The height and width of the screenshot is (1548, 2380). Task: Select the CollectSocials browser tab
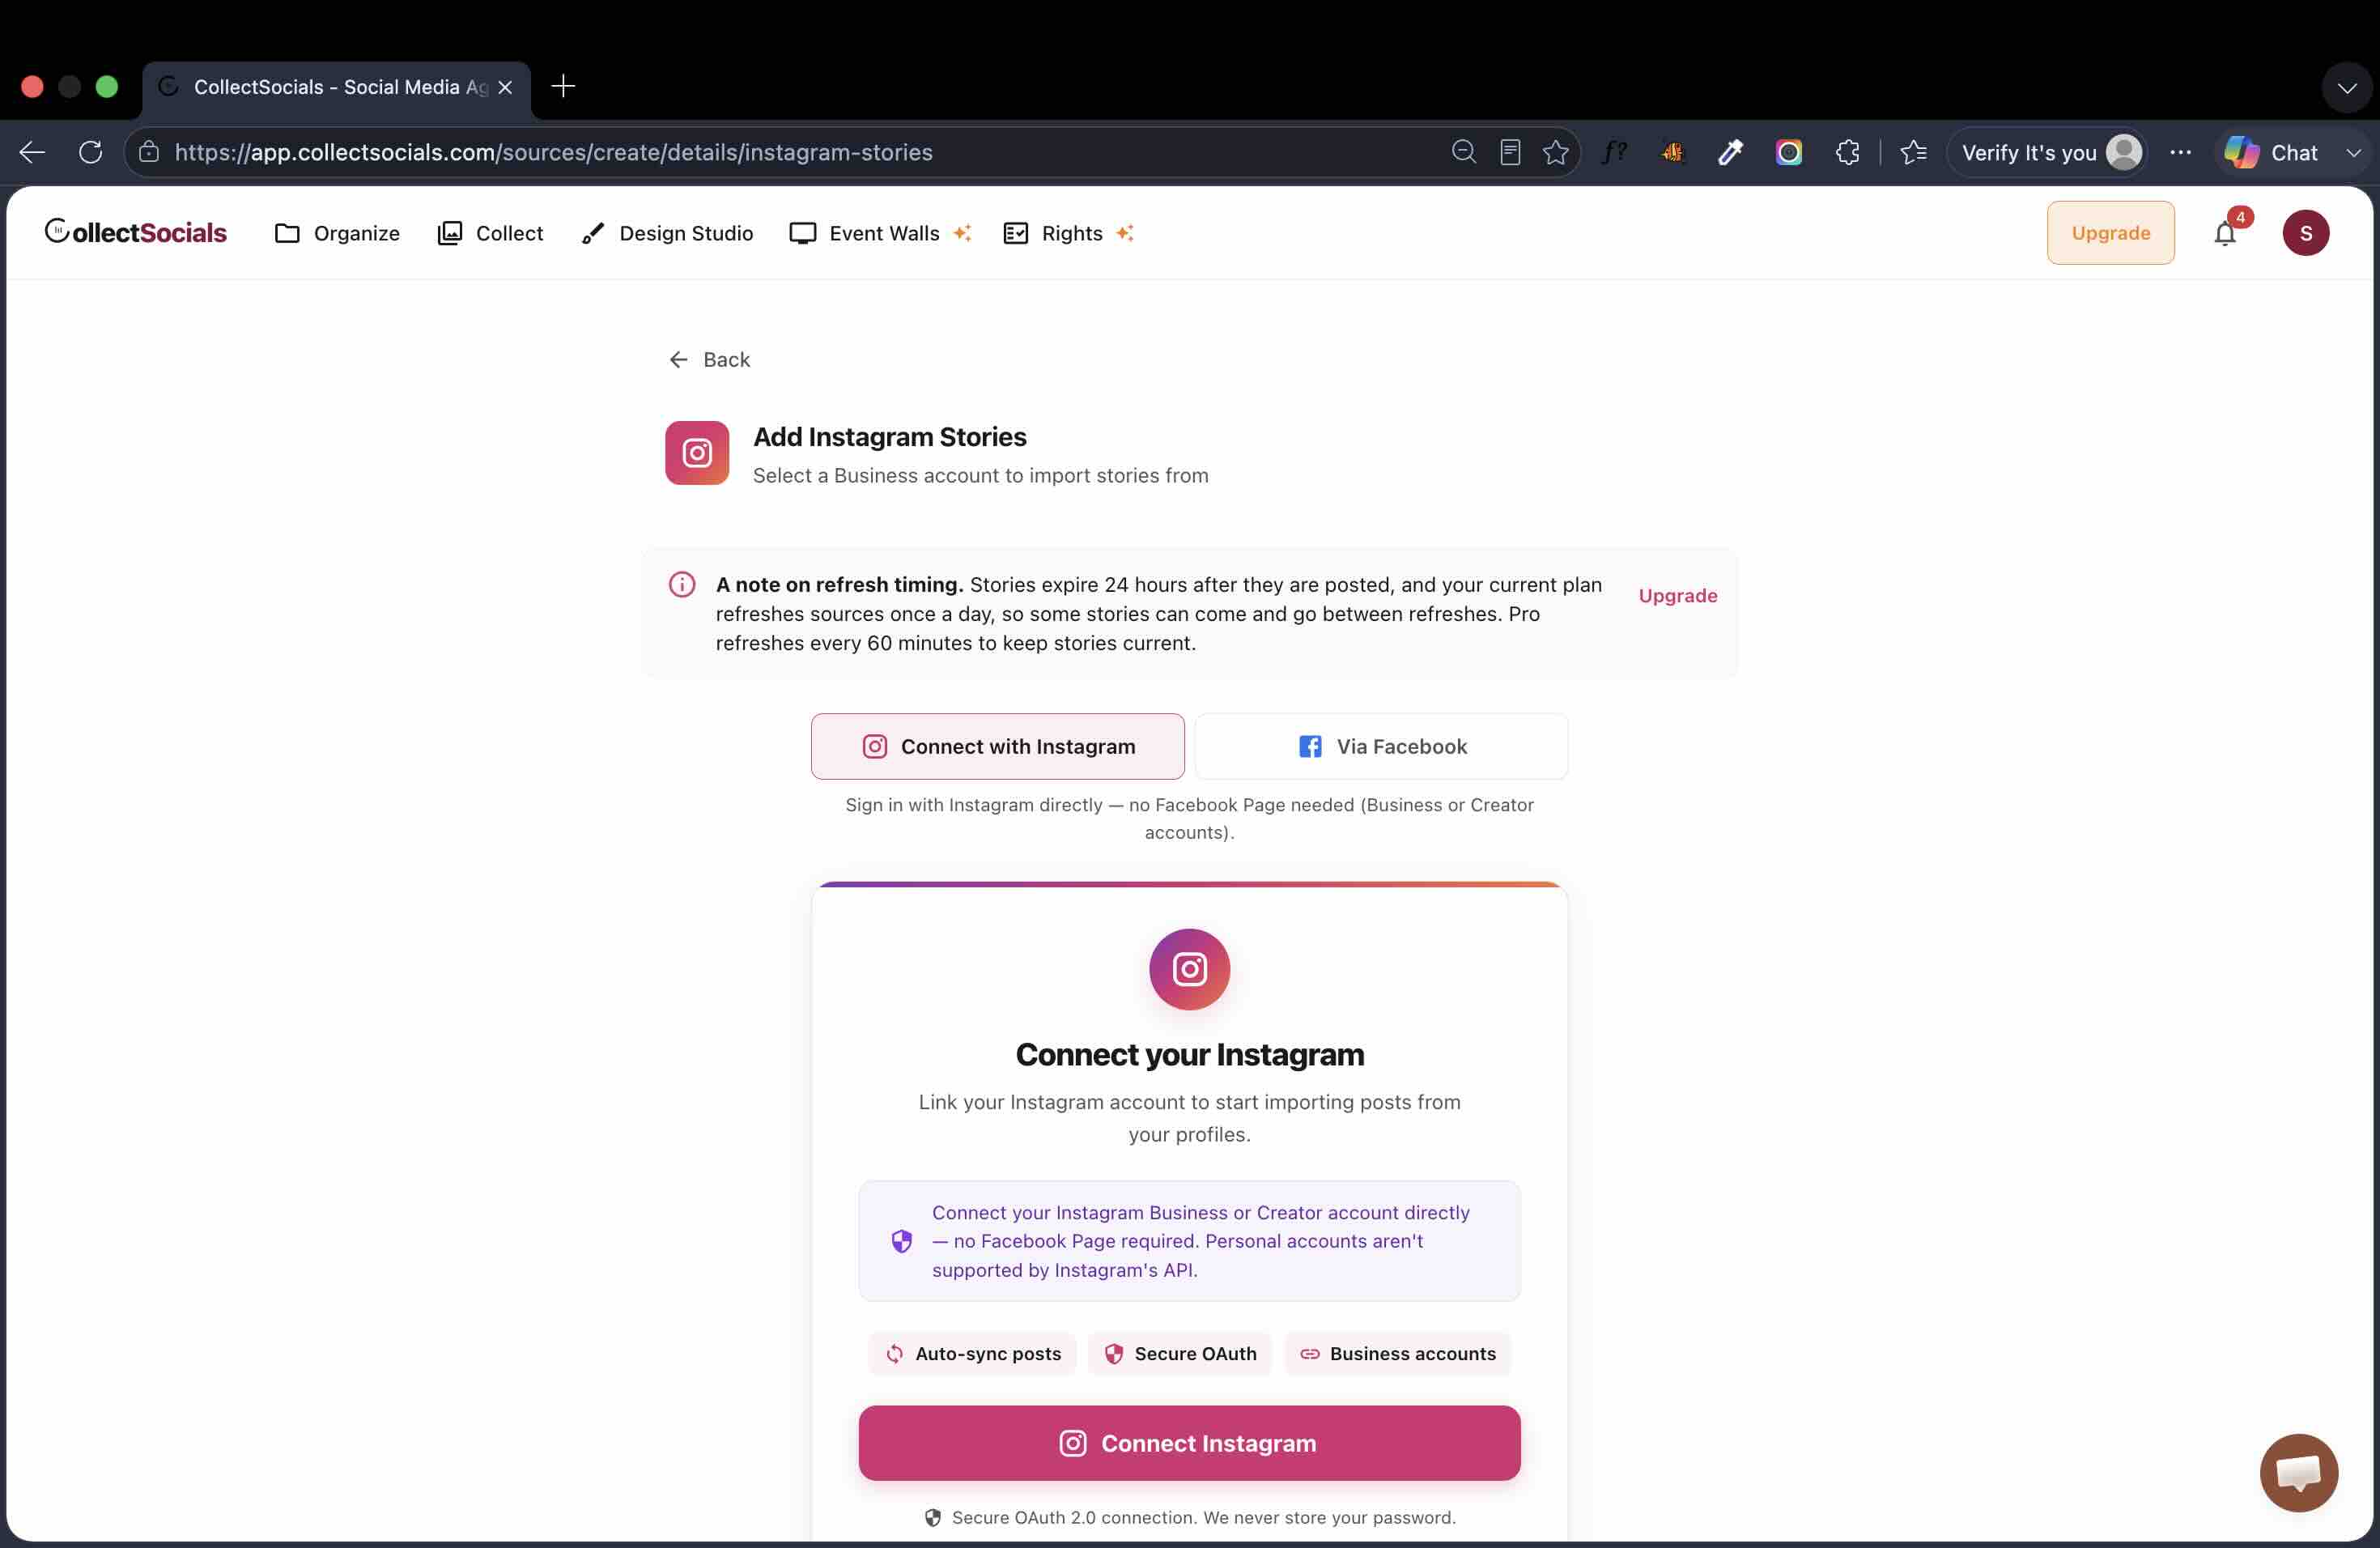coord(336,87)
